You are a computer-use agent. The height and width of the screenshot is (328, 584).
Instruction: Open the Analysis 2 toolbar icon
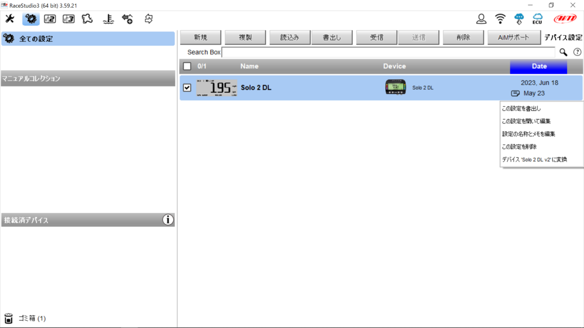(x=50, y=19)
